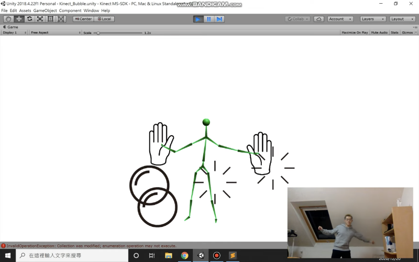Toggle the Center pivot button
The image size is (419, 262).
pos(83,19)
